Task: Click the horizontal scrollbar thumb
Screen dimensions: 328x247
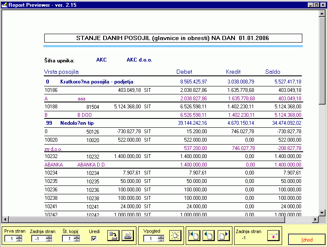Action: tap(147, 220)
